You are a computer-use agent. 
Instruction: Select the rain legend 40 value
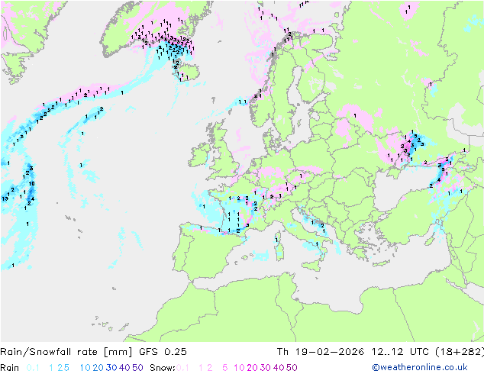(124, 368)
